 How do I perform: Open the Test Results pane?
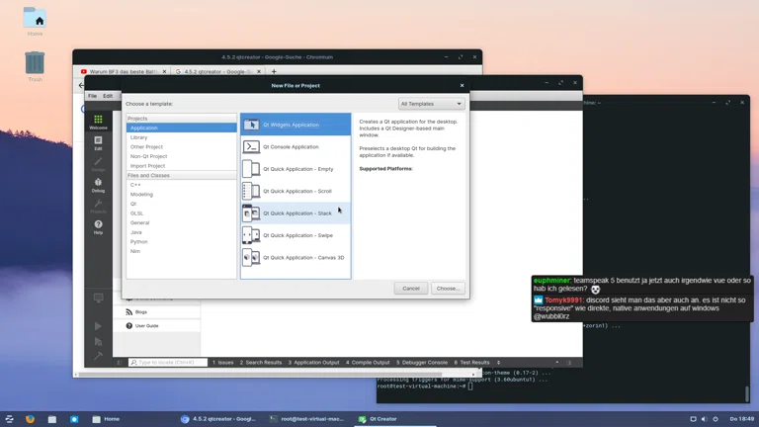pos(472,363)
